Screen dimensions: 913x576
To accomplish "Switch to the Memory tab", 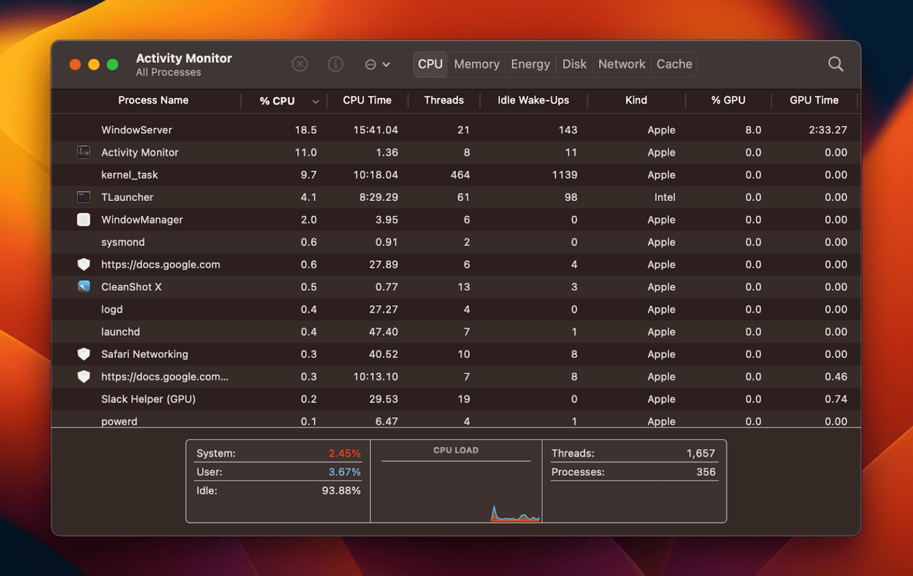I will tap(476, 64).
